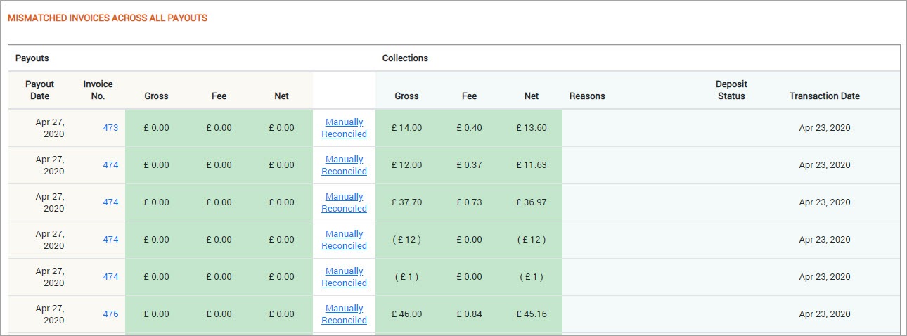Select the Collections section Gross header
Image resolution: width=907 pixels, height=336 pixels.
406,96
